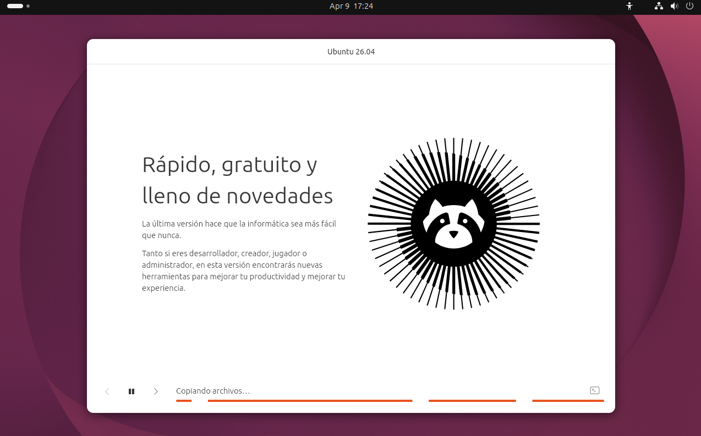
Task: Pause the installation slideshow
Action: pos(132,391)
